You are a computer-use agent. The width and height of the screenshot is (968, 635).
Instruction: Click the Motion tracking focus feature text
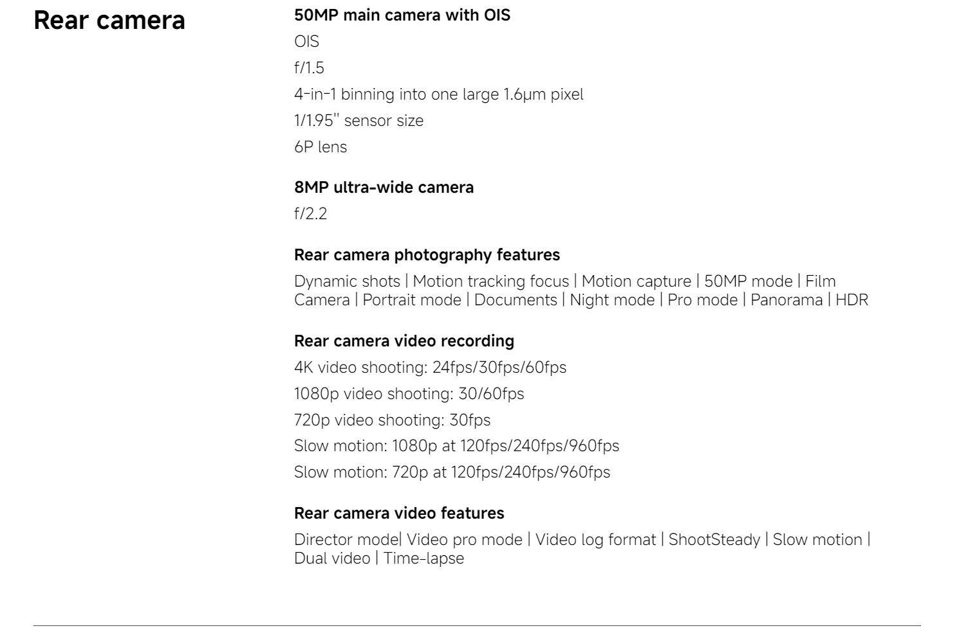click(491, 281)
